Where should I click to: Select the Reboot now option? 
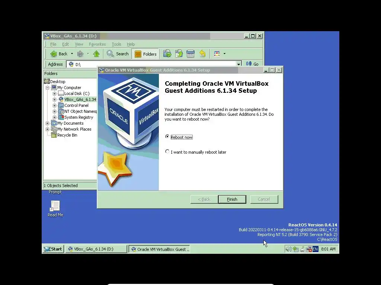[179, 137]
